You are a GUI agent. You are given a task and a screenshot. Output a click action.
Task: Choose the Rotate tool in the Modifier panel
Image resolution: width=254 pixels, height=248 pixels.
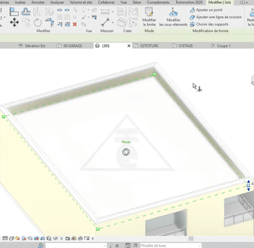pos(38,22)
